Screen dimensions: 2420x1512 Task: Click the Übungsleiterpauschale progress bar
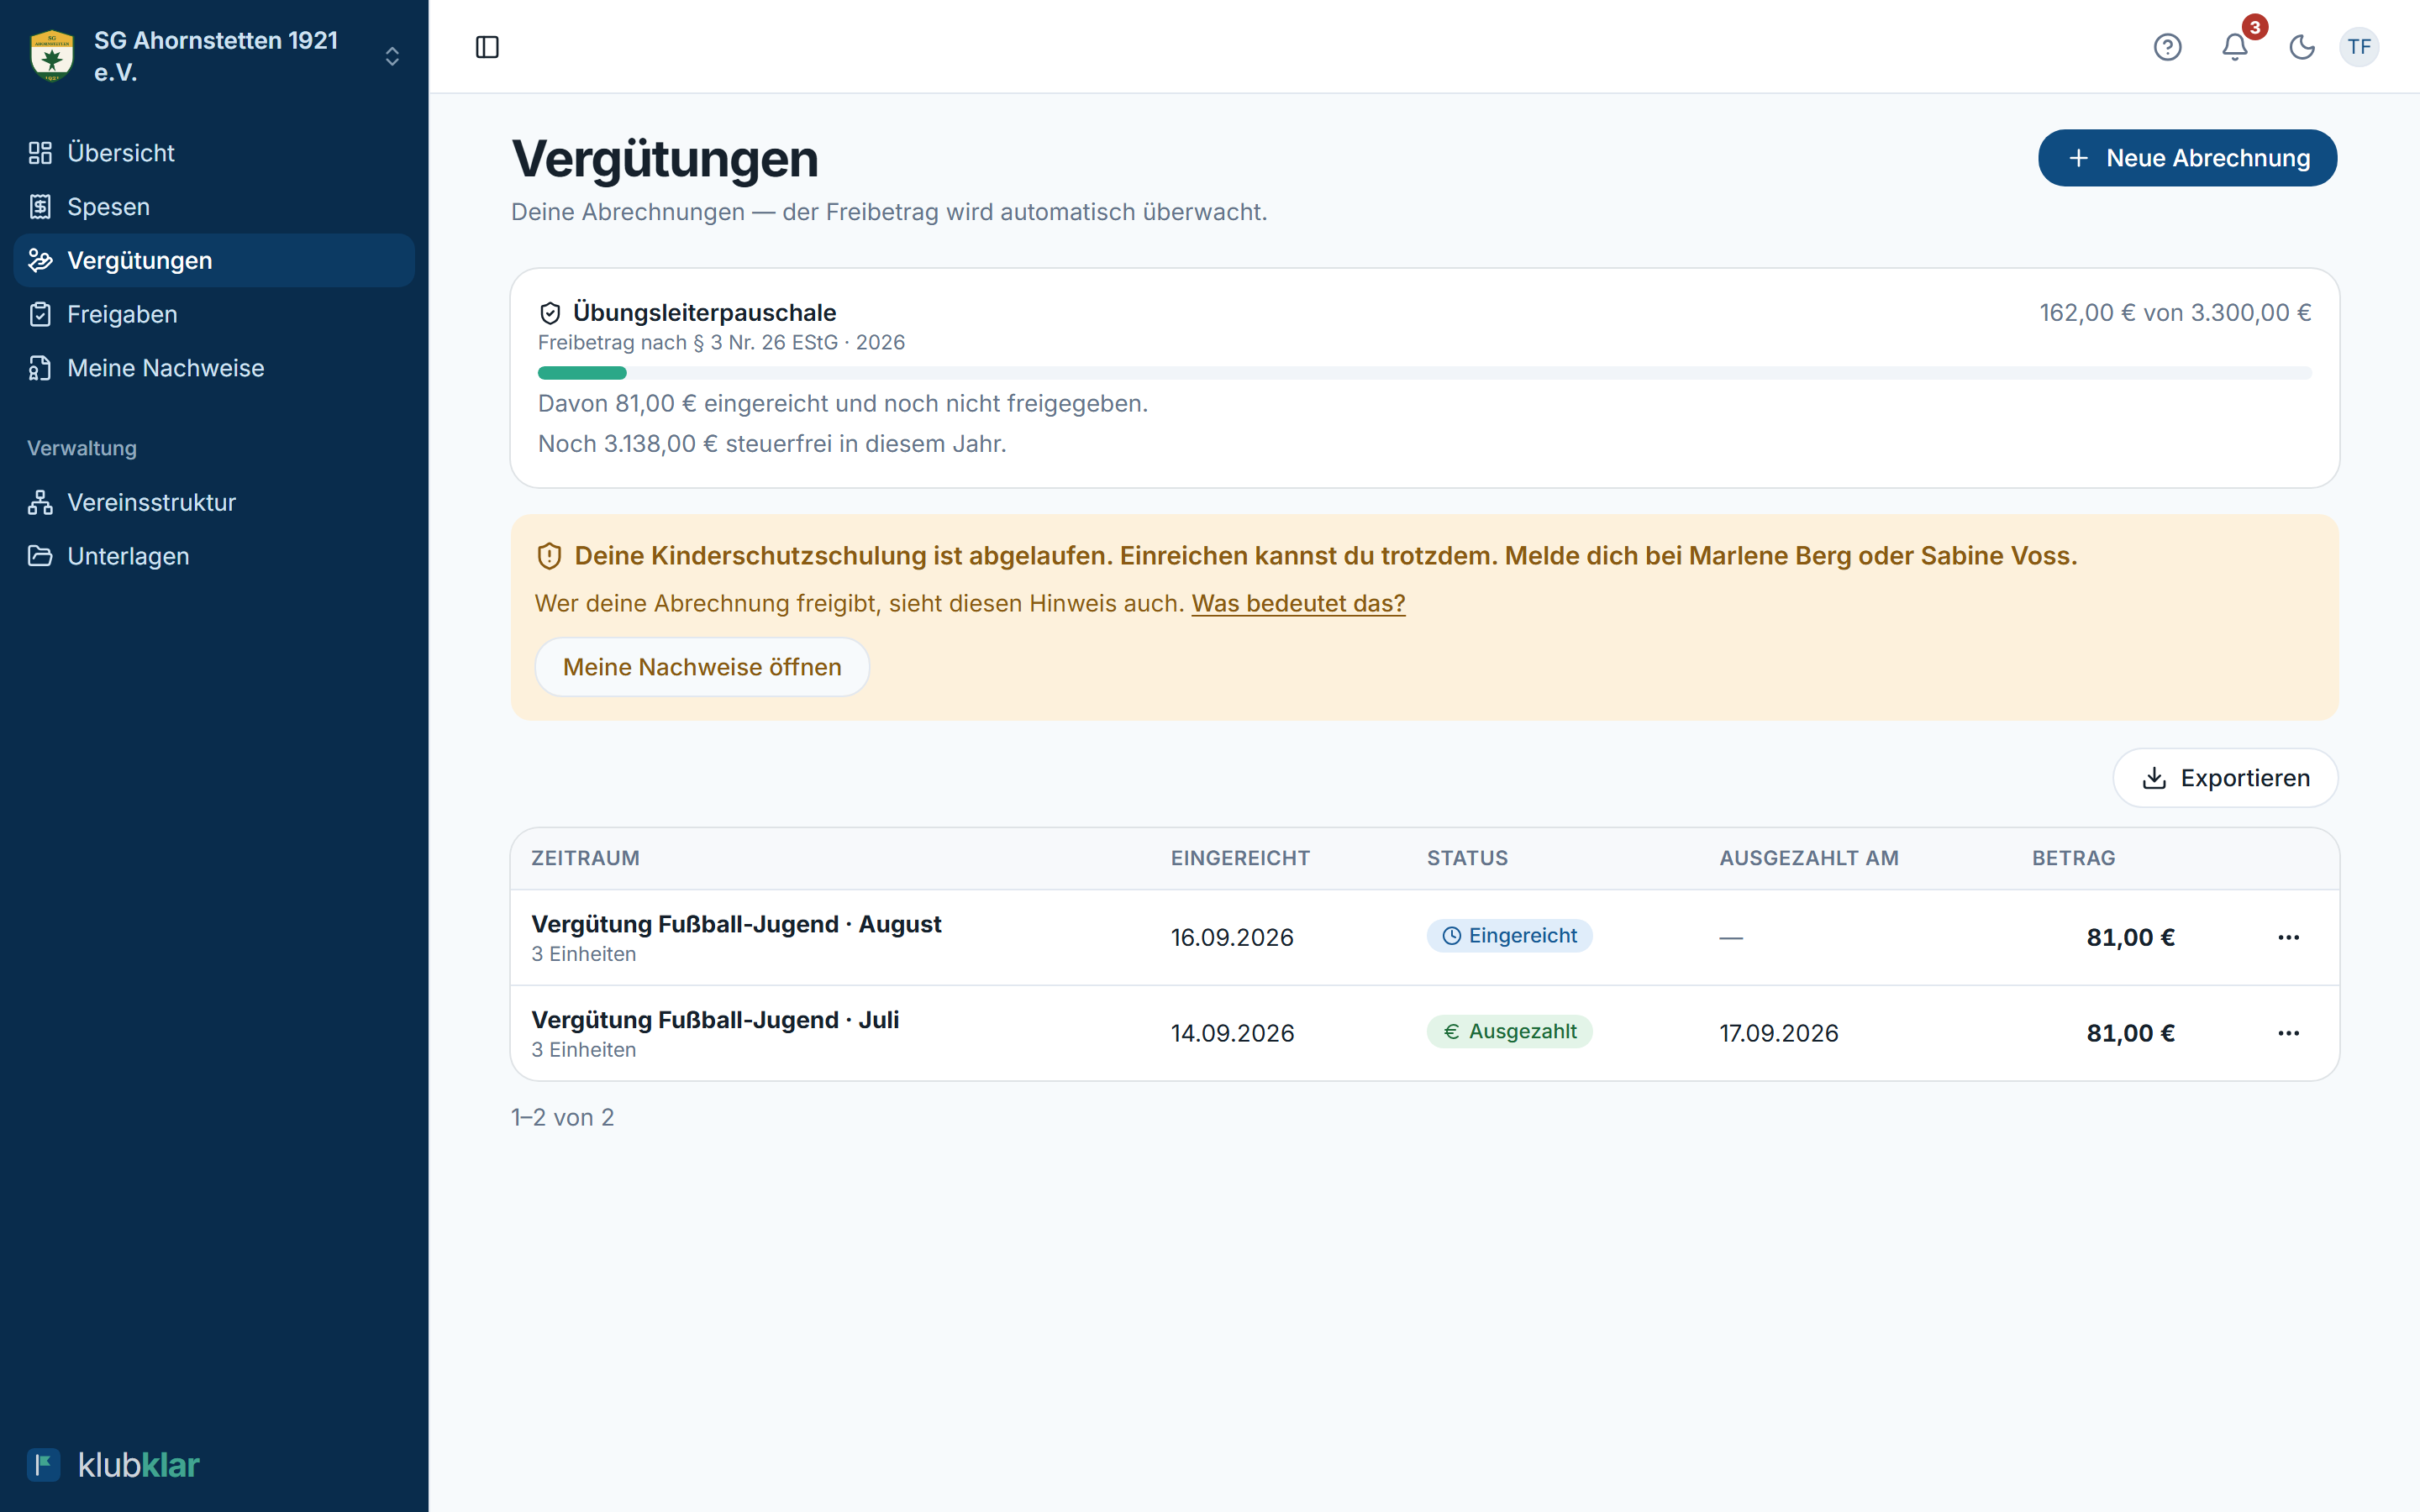[1424, 373]
